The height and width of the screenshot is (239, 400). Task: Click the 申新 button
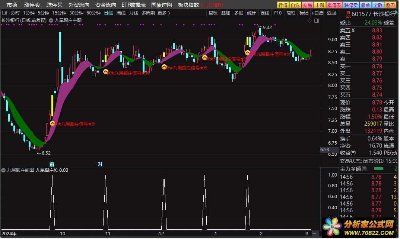(x=320, y=5)
